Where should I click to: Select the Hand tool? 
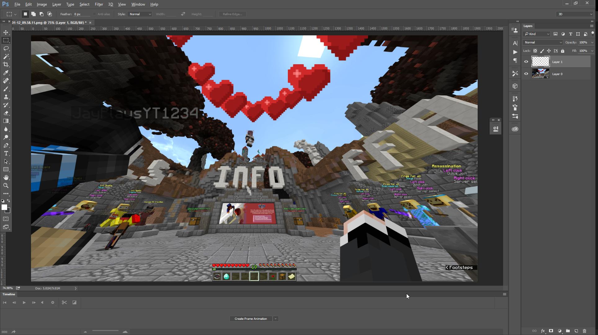tap(6, 177)
